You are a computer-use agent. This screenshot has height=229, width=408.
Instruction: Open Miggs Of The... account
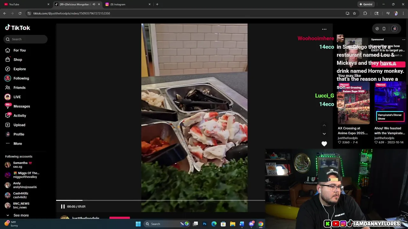pyautogui.click(x=22, y=175)
